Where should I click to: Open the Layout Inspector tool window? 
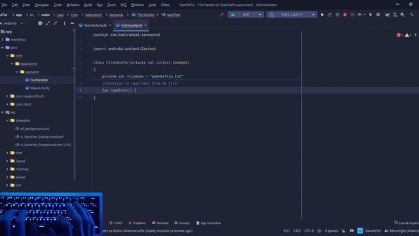[x=407, y=223]
